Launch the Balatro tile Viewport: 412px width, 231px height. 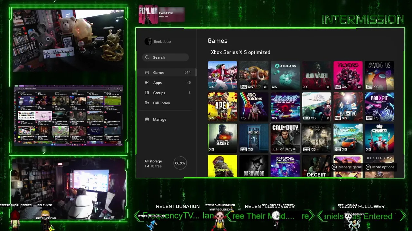(x=348, y=107)
